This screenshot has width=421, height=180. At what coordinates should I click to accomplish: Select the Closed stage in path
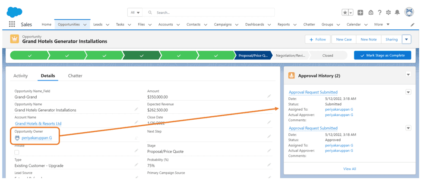(328, 56)
